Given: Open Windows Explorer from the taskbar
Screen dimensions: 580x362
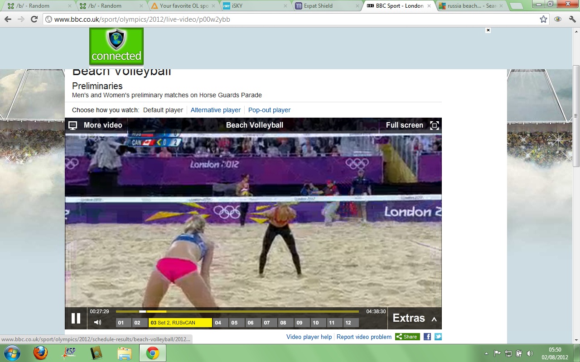Looking at the screenshot, I should 124,353.
